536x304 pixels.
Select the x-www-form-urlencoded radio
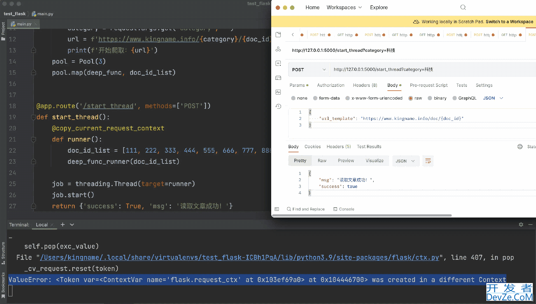click(348, 98)
